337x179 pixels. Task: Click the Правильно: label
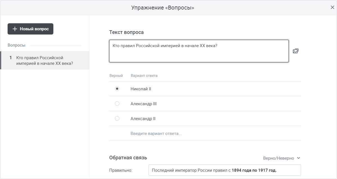pos(121,170)
